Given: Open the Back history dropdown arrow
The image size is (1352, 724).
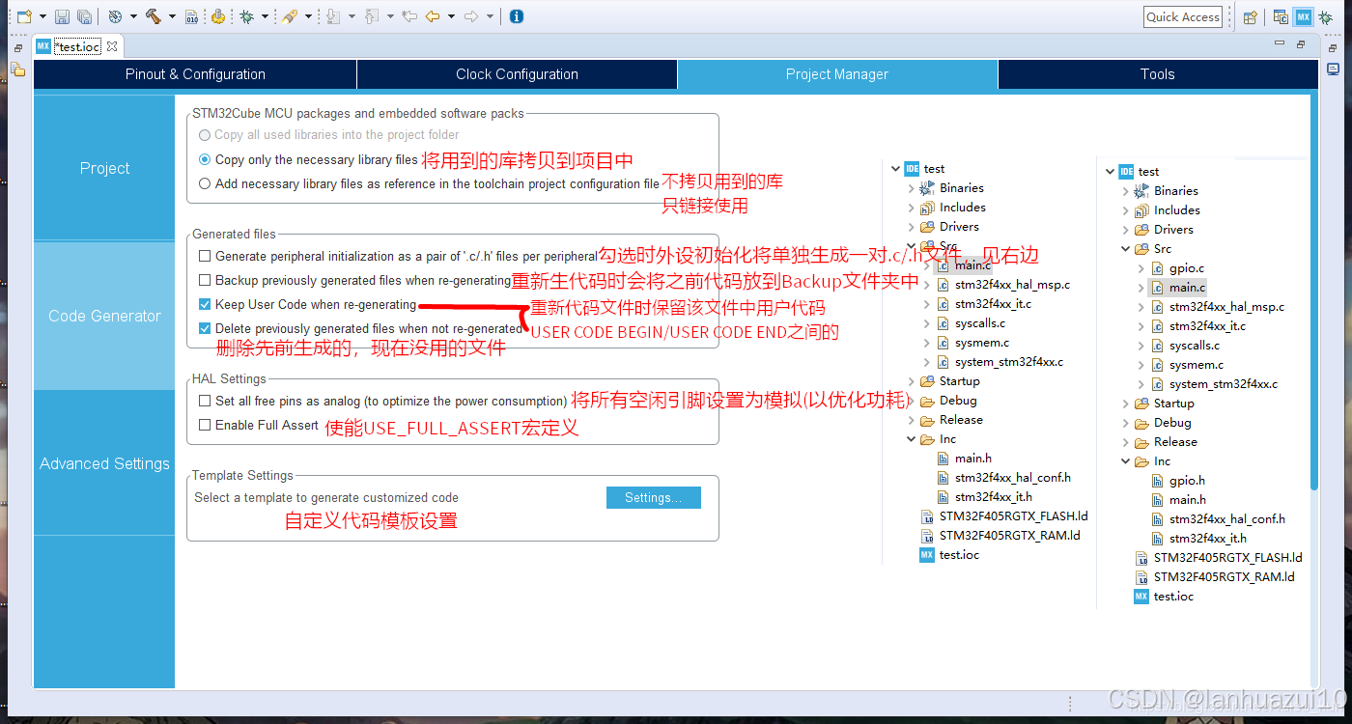Looking at the screenshot, I should (451, 16).
